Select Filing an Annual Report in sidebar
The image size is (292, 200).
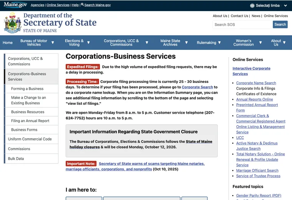[32, 121]
